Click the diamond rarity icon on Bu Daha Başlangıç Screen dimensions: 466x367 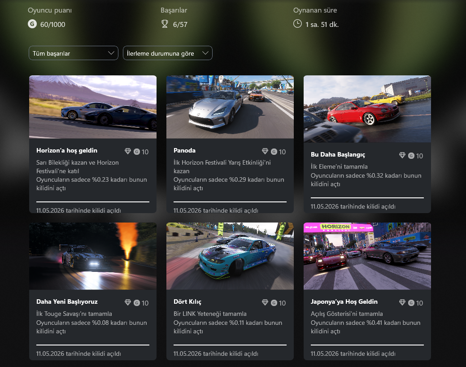[402, 155]
